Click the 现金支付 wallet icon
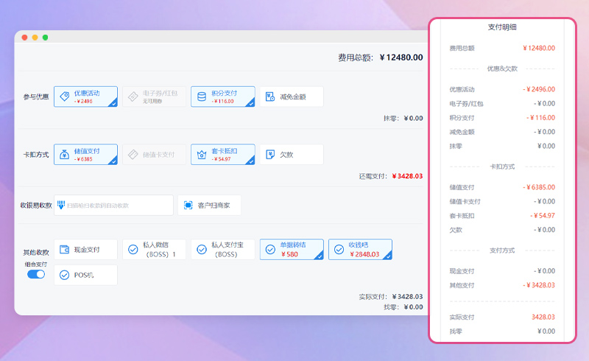 (x=65, y=250)
